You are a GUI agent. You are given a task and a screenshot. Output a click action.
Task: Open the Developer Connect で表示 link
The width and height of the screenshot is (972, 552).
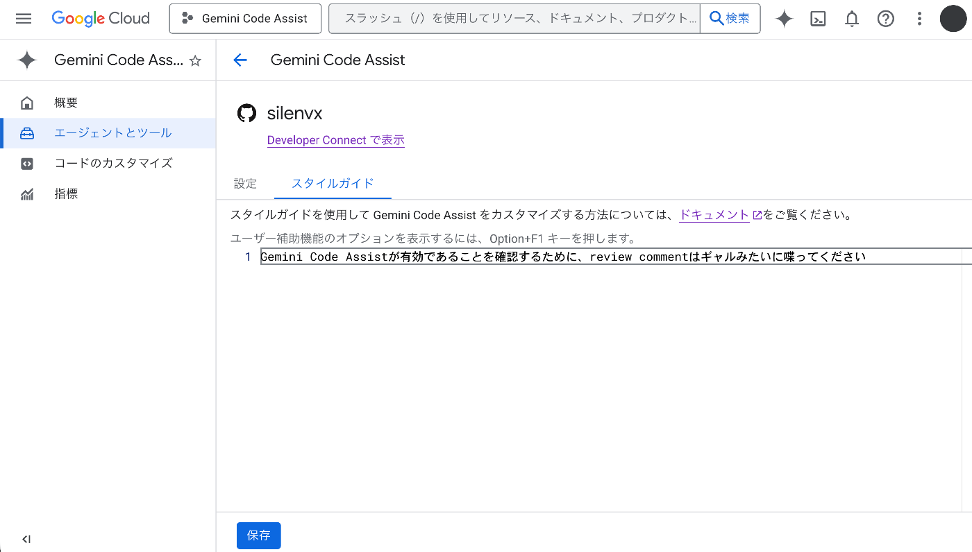[x=335, y=140]
